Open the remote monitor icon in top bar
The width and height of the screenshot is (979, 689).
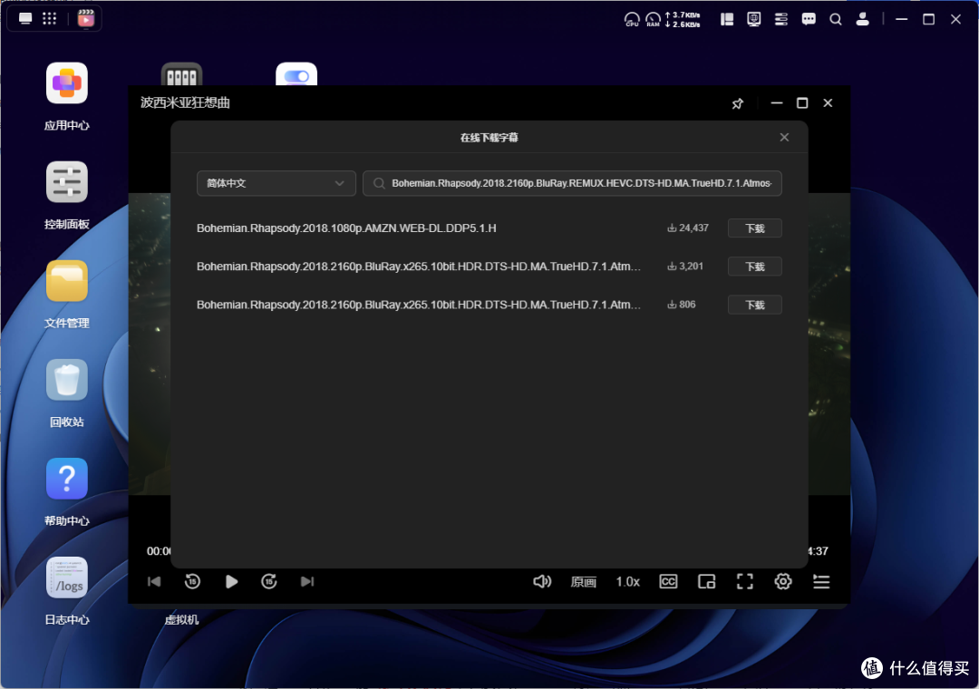(x=754, y=19)
